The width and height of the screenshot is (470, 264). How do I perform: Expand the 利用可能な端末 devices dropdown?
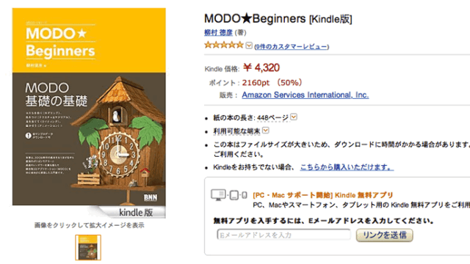coord(266,131)
